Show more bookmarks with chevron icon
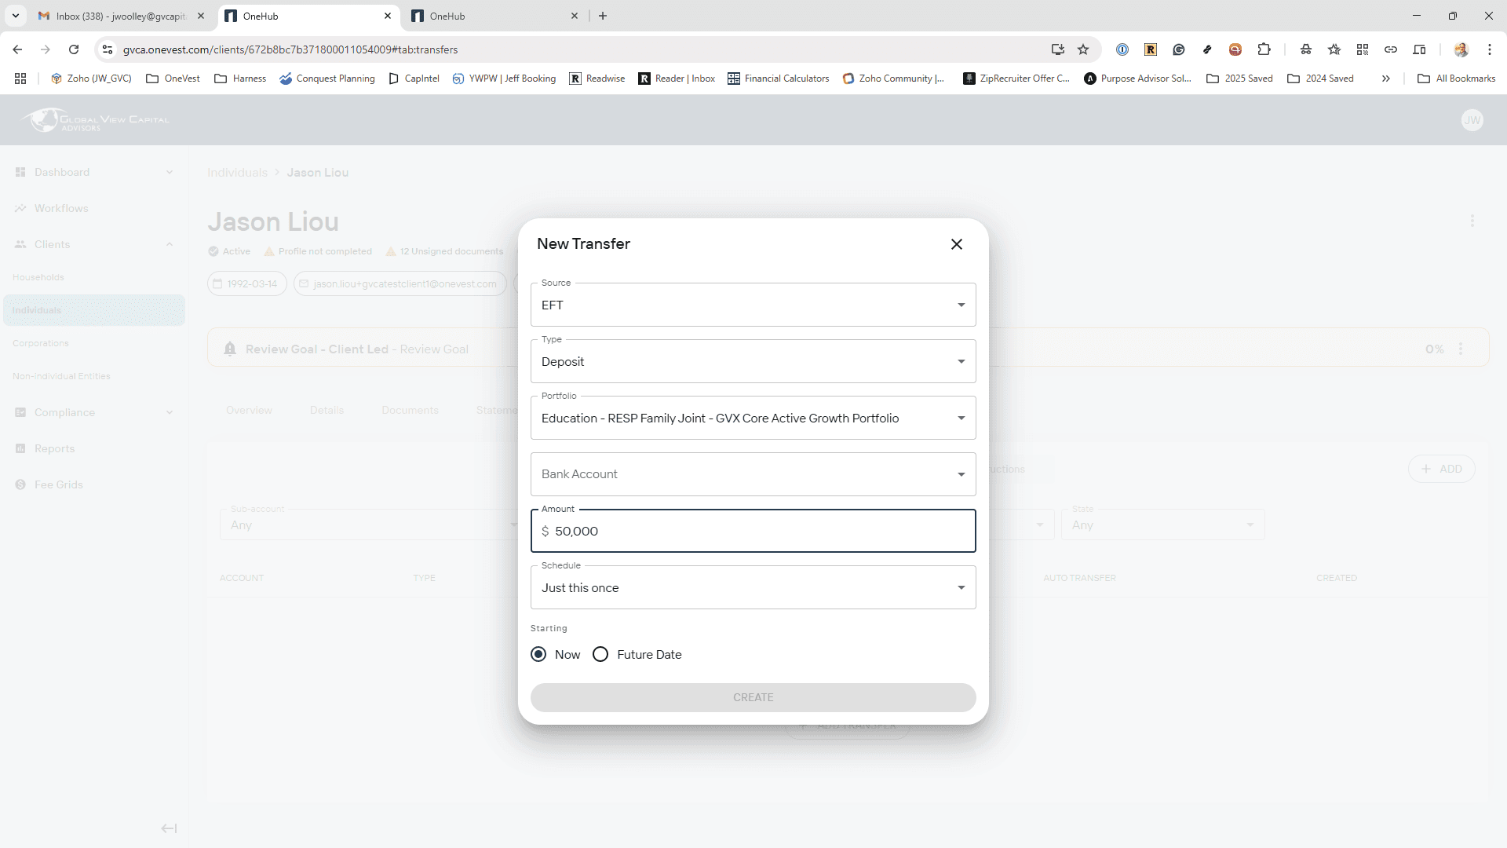The height and width of the screenshot is (848, 1507). pyautogui.click(x=1386, y=79)
